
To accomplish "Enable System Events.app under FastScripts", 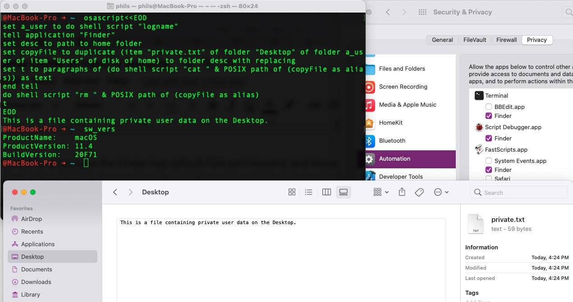I will click(488, 161).
